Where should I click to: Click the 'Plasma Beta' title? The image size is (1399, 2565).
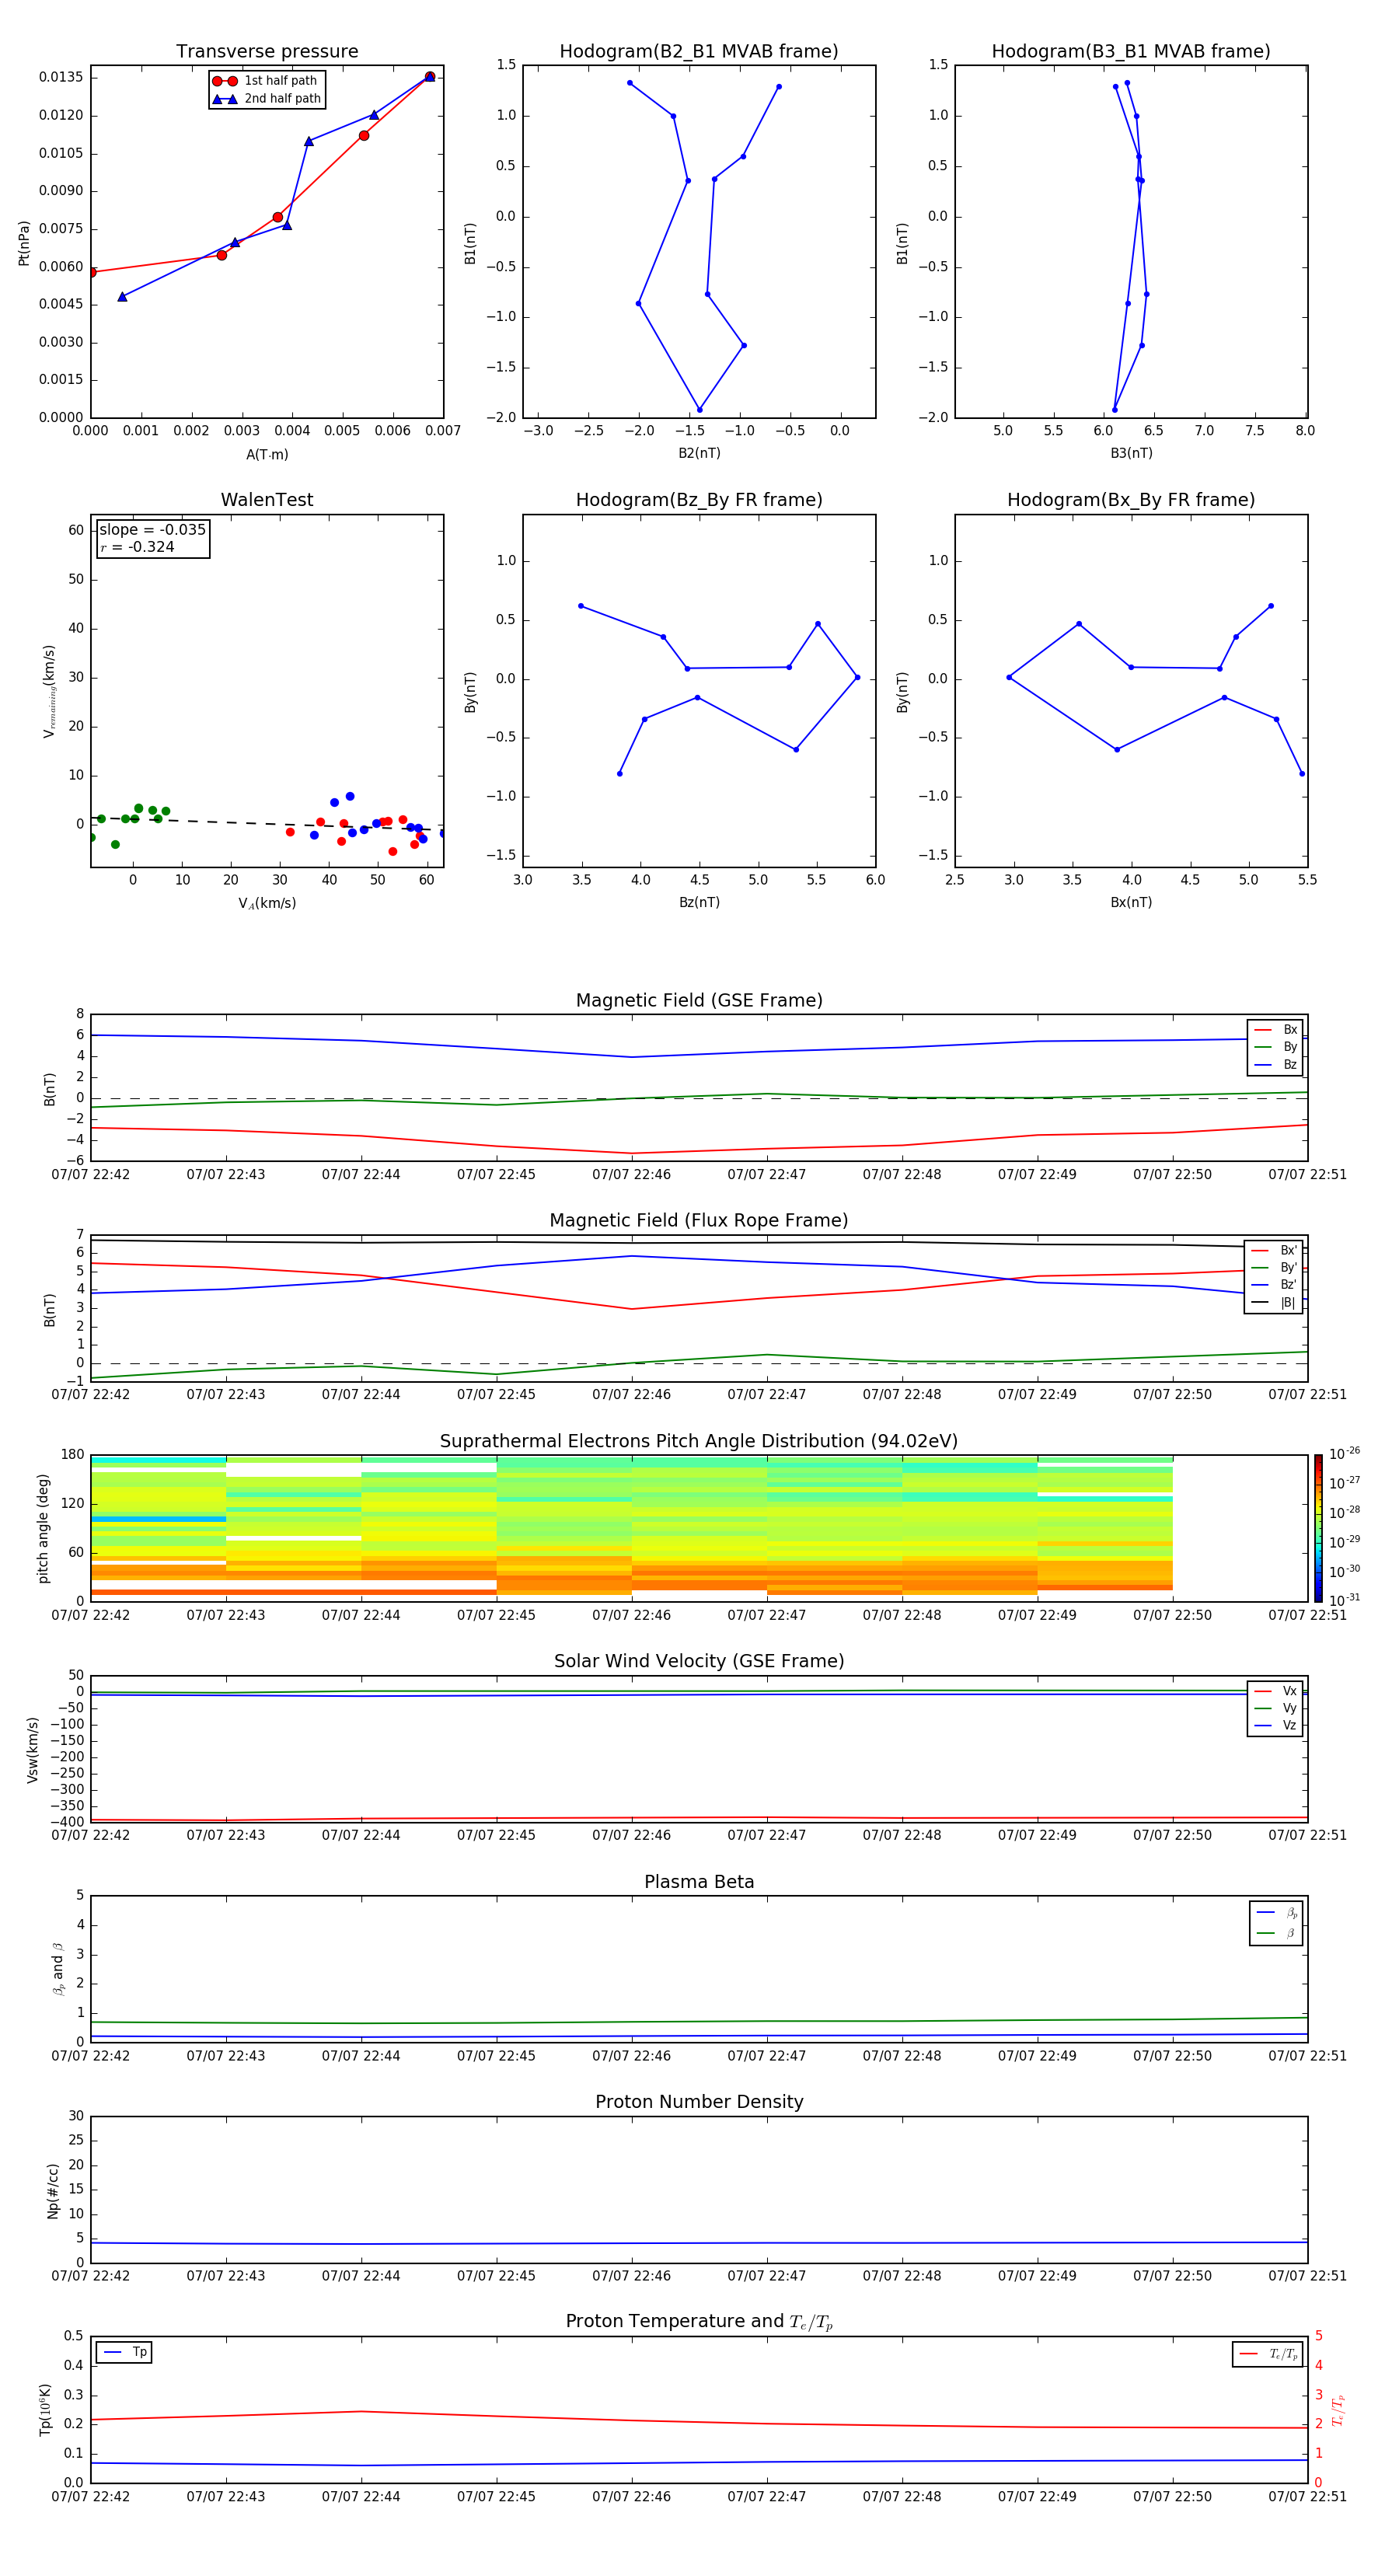[x=699, y=1882]
